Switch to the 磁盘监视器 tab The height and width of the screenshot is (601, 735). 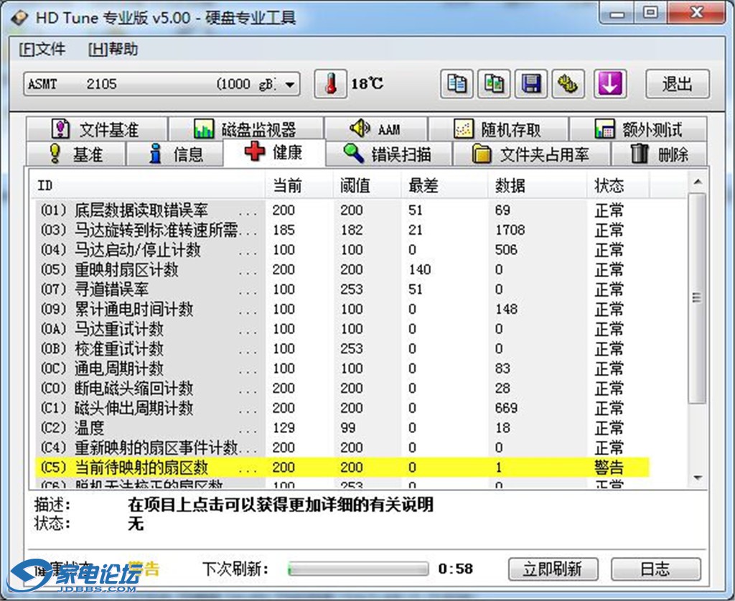tap(245, 130)
